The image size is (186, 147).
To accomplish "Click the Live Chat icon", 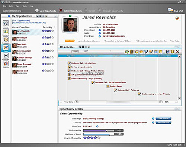I will tap(170, 10).
